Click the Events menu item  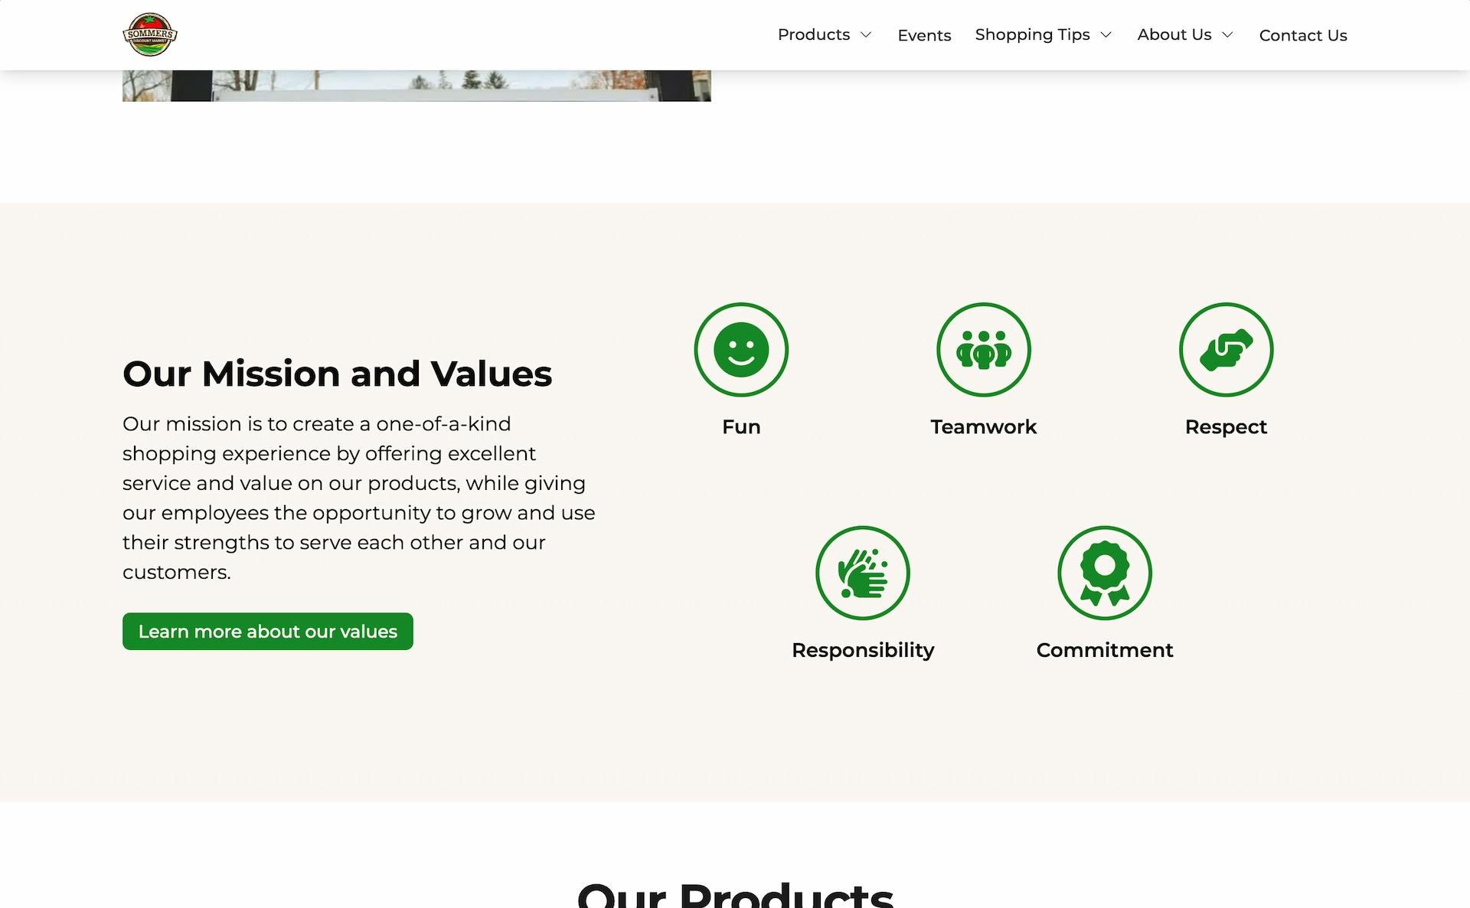(924, 34)
